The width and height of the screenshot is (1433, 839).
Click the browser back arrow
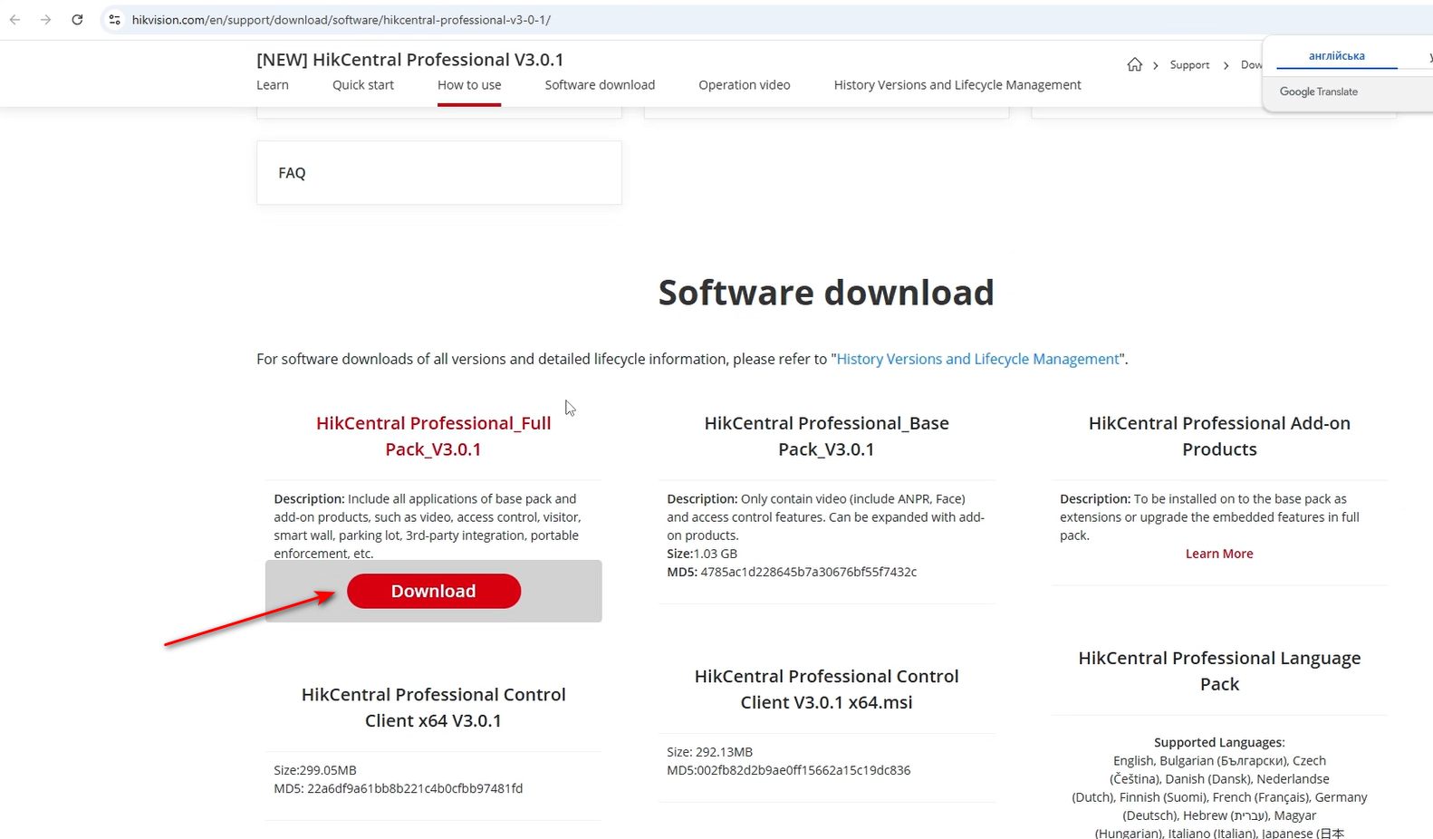[14, 20]
